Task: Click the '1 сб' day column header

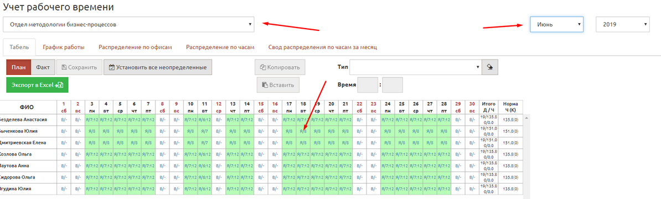Action: coord(64,106)
